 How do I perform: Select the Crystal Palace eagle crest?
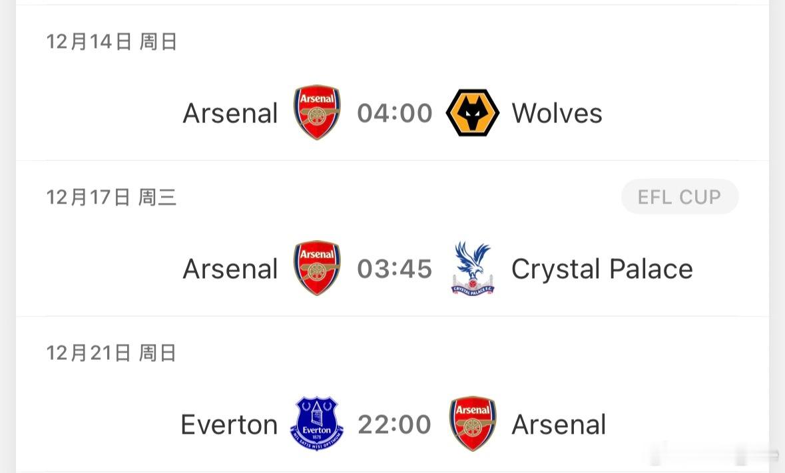point(472,268)
